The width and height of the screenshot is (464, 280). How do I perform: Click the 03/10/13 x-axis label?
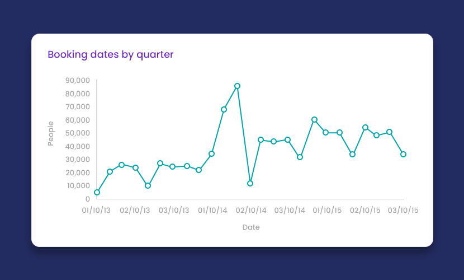pos(174,211)
